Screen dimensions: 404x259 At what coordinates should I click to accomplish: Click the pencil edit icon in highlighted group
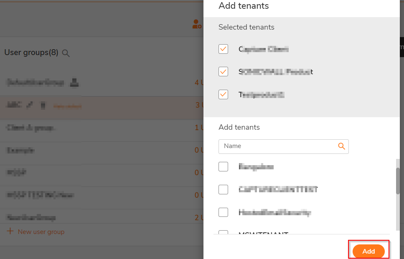click(x=29, y=105)
